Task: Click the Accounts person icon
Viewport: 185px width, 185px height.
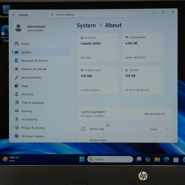Action: point(16,94)
